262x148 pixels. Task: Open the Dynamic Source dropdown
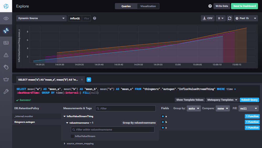point(41,18)
